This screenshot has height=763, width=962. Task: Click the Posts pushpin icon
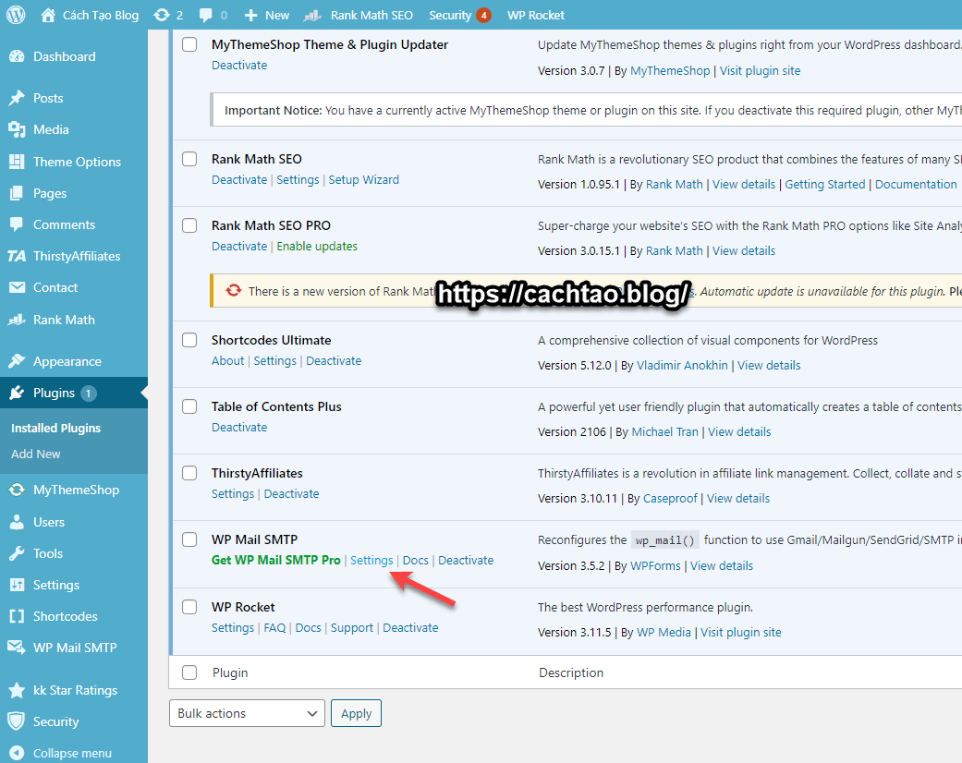coord(18,98)
